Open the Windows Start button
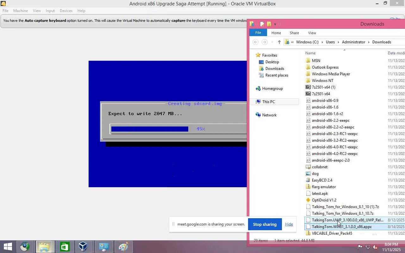Screen dimensions: 405x253 [8, 247]
